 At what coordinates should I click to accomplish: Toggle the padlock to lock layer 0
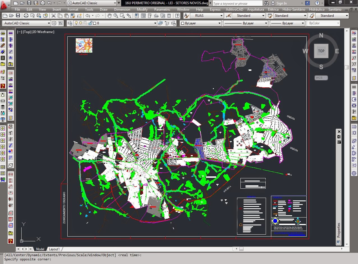(90, 23)
